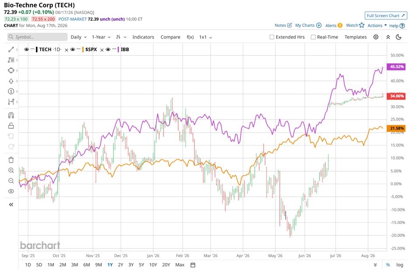Expand the bottom double-chevron control
Viewport: 411px width, 271px height.
point(375,265)
